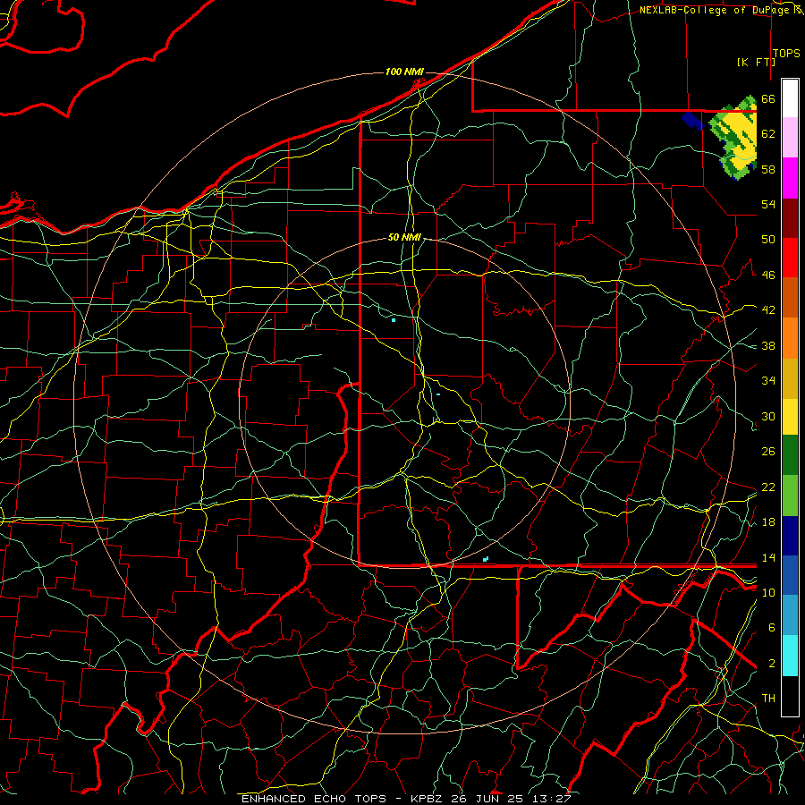Click the '66' legend value
805x805 pixels.
click(768, 98)
